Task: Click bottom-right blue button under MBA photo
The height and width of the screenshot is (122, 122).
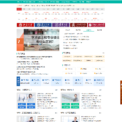Action: point(31,107)
